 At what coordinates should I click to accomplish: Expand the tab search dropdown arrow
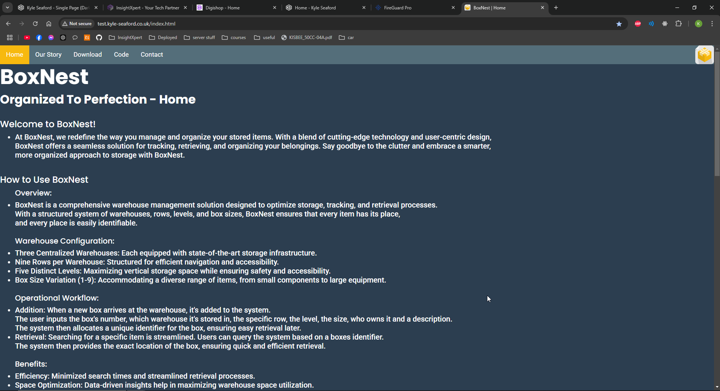(x=8, y=8)
